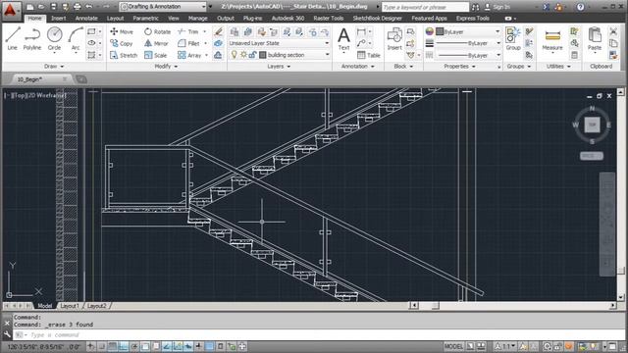
Task: Activate the Stretch command
Action: tap(124, 55)
